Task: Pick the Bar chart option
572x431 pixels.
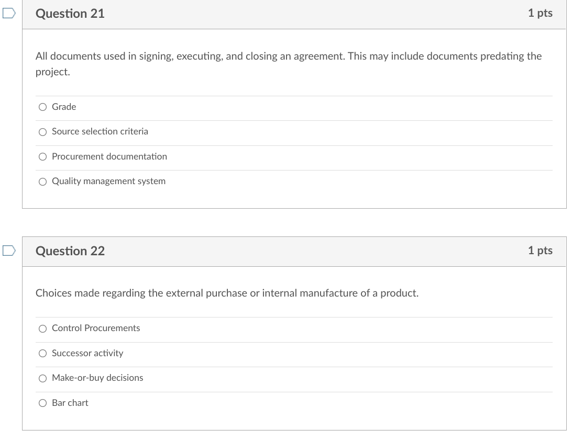Action: pos(42,403)
